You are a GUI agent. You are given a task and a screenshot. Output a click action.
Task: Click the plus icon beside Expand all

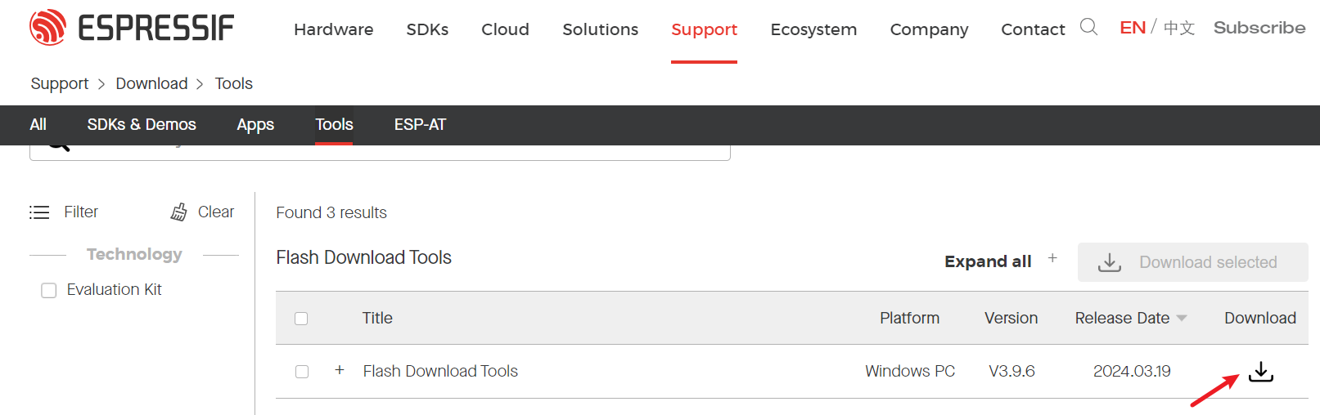point(1052,258)
